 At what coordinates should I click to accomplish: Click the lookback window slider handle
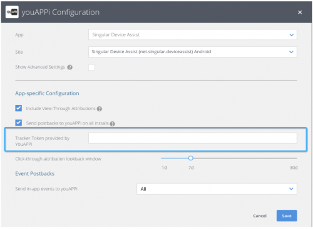point(190,158)
